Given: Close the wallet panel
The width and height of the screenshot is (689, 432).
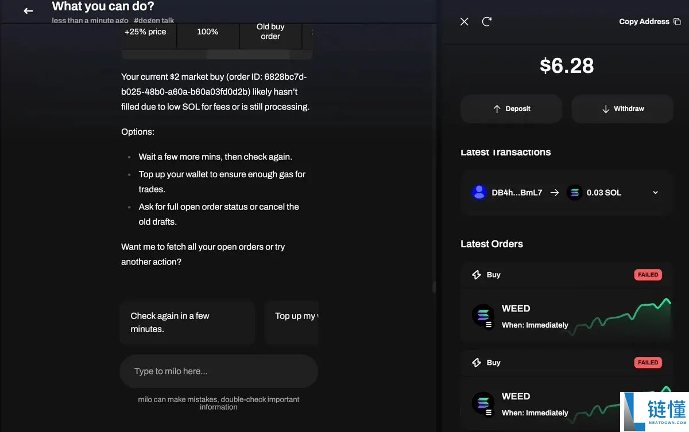Looking at the screenshot, I should coord(465,21).
